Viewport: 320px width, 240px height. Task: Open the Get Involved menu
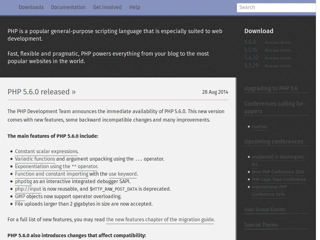coord(107,7)
